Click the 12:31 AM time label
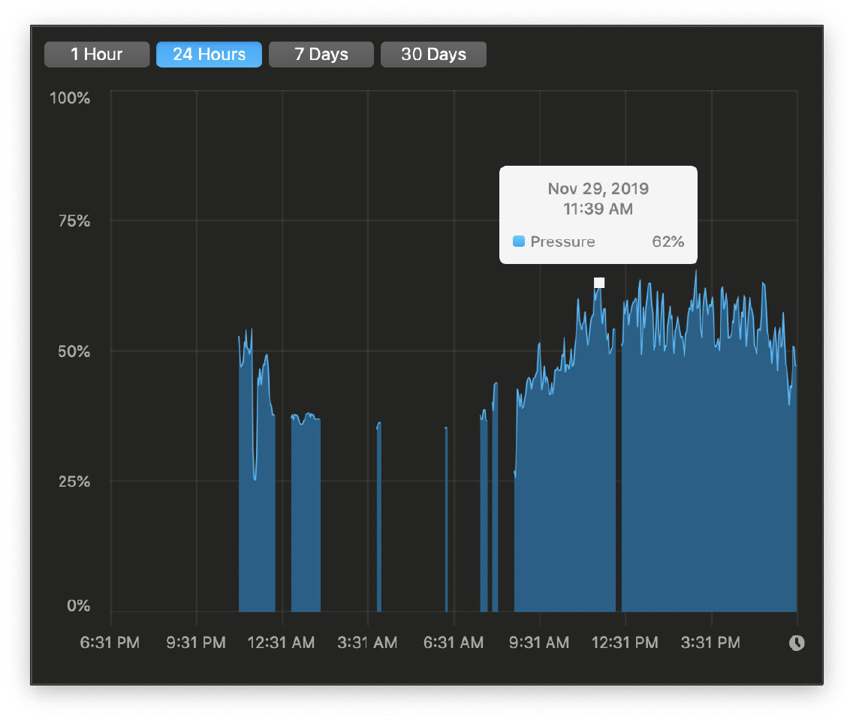 coord(281,643)
